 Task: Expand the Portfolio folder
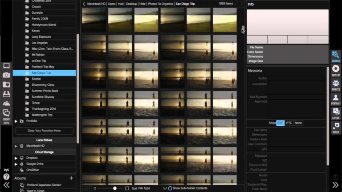pos(16,121)
